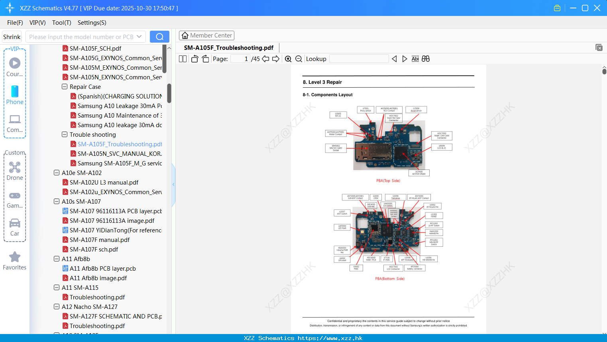This screenshot has height=342, width=607.
Task: Open the www.xzz.hk link in status bar
Action: coord(330,338)
